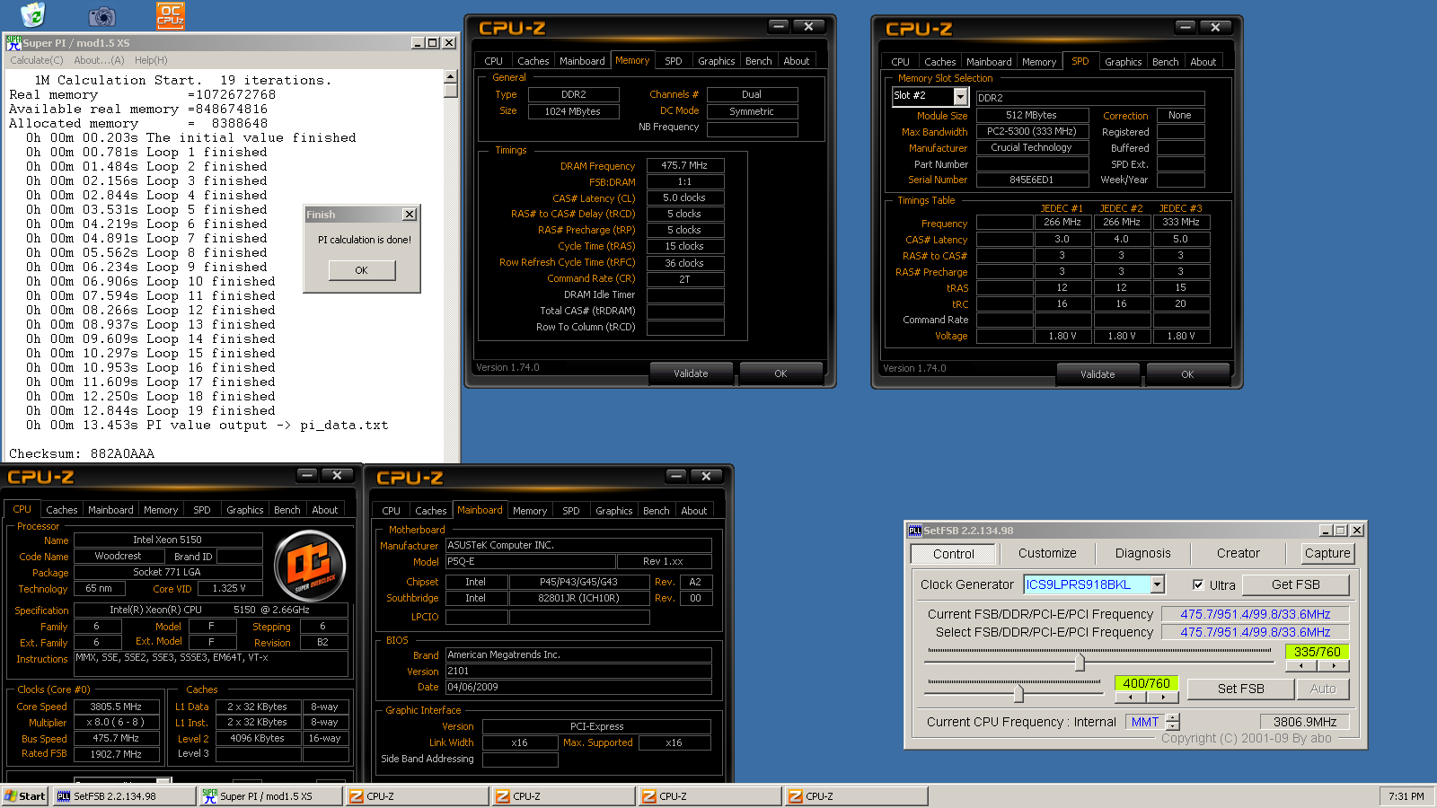Click the Checksum: 882A0AAA line in Super PI
The height and width of the screenshot is (808, 1437).
click(x=82, y=453)
